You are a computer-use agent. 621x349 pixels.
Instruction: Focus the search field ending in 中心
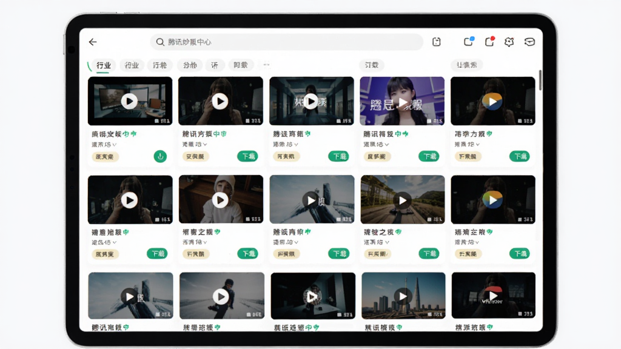[x=287, y=42]
